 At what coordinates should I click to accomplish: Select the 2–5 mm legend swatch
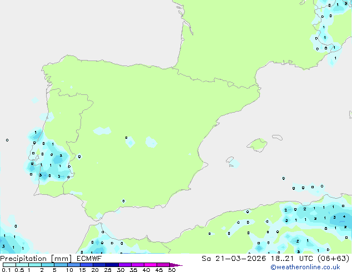pos(48,265)
